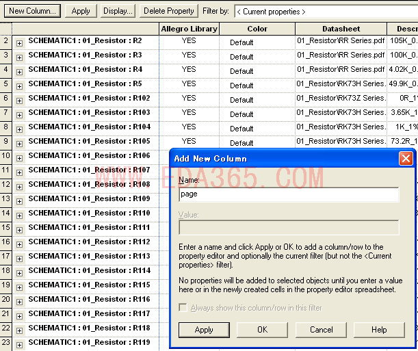This screenshot has height=351, width=418.
Task: Click the Allegro Library YES cell for R2
Action: pos(189,42)
